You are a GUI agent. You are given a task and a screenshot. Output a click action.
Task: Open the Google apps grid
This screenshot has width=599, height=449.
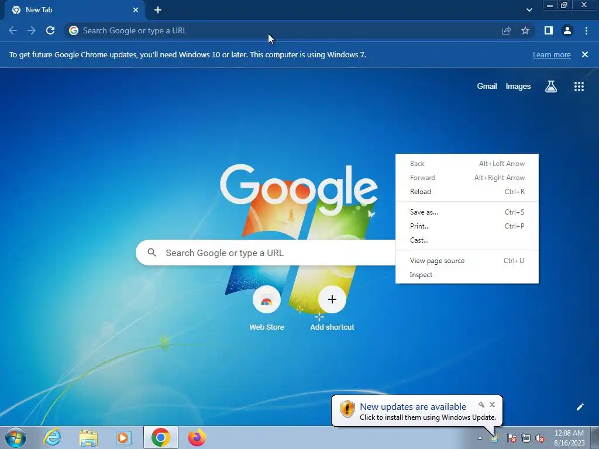(579, 87)
